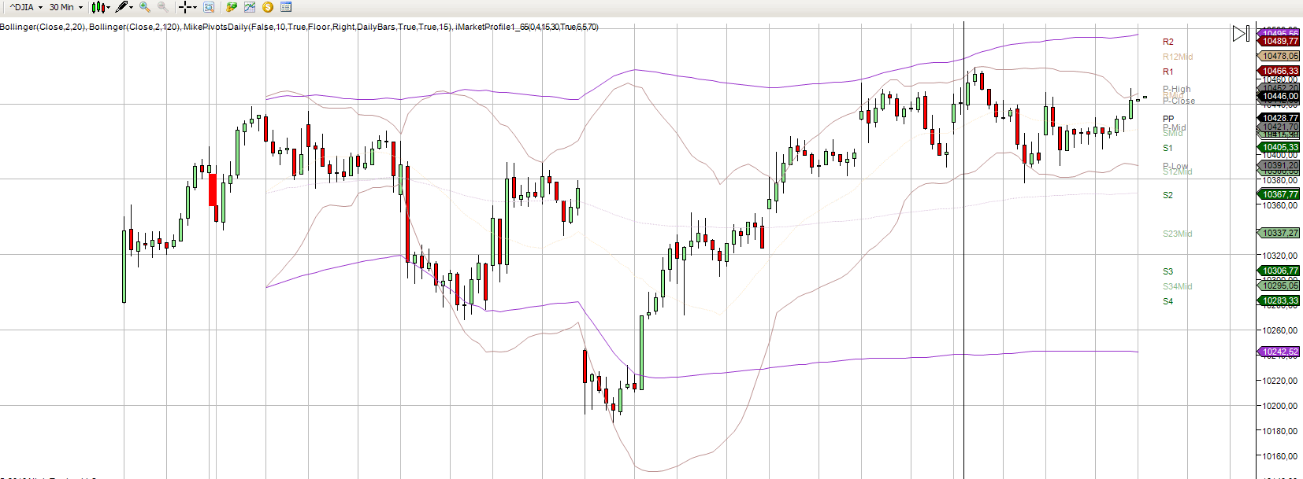Image resolution: width=1303 pixels, height=479 pixels.
Task: Click the 10337,27 light green price marker
Action: [1279, 233]
